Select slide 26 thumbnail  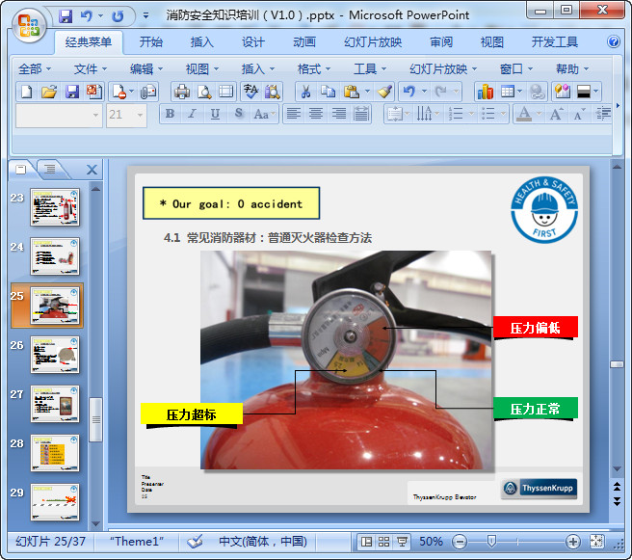(55, 355)
